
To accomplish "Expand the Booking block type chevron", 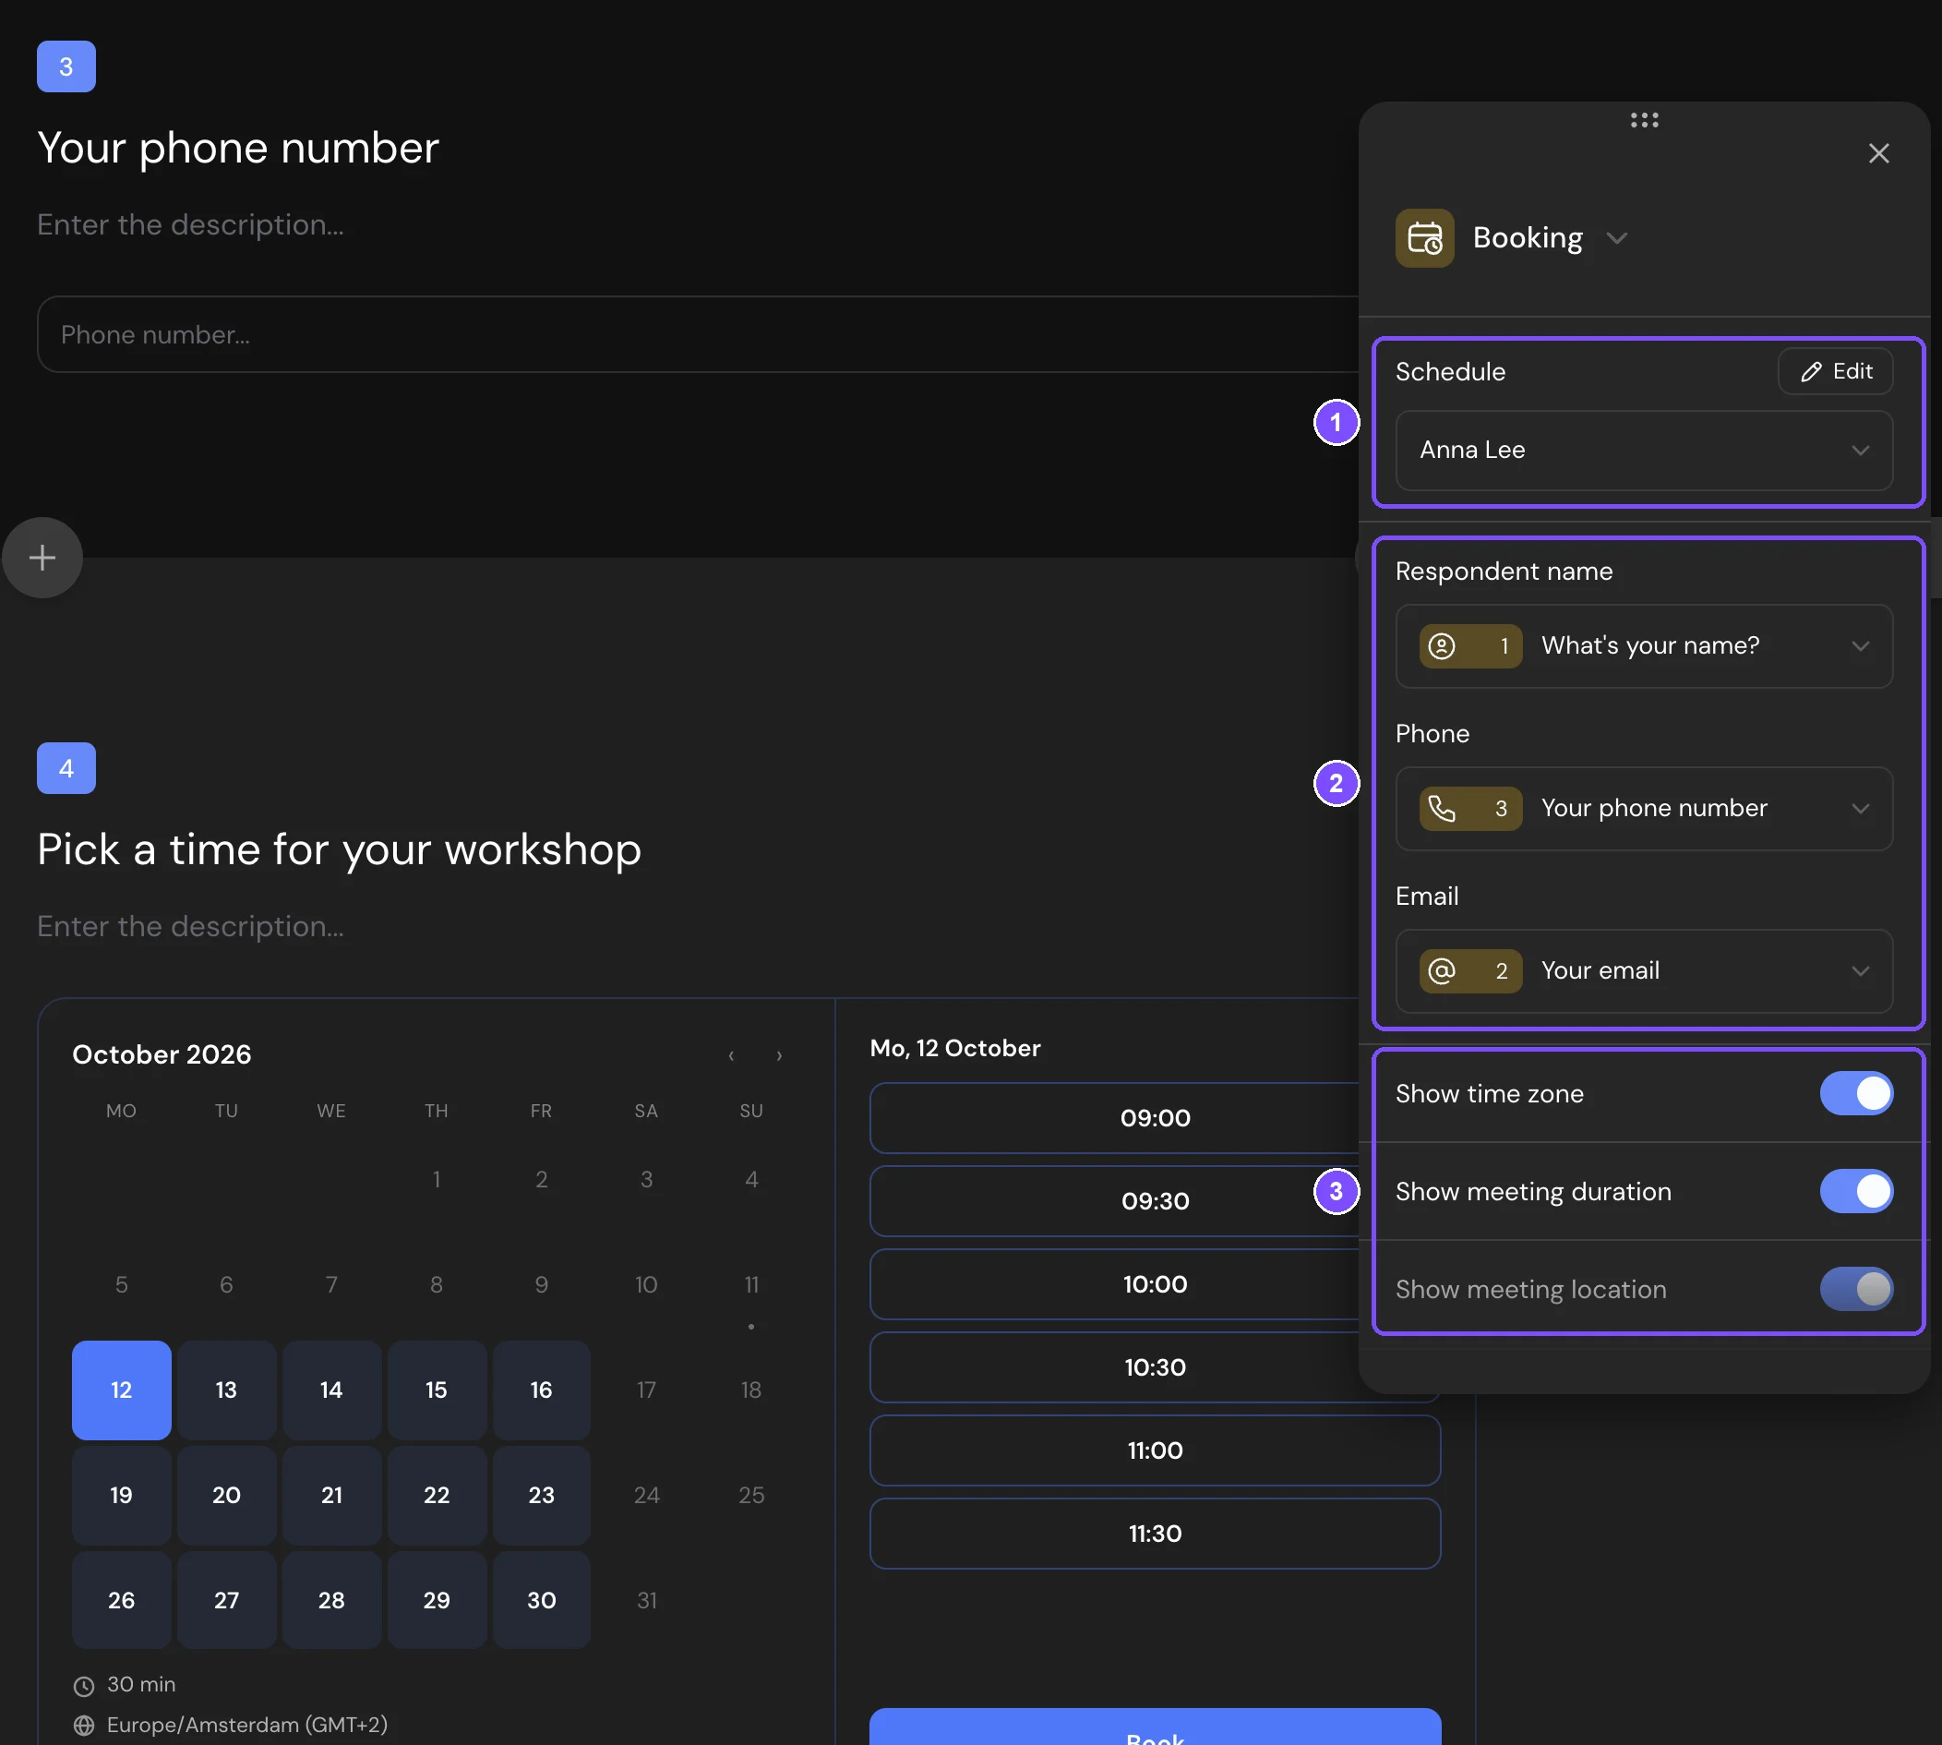I will pos(1617,239).
